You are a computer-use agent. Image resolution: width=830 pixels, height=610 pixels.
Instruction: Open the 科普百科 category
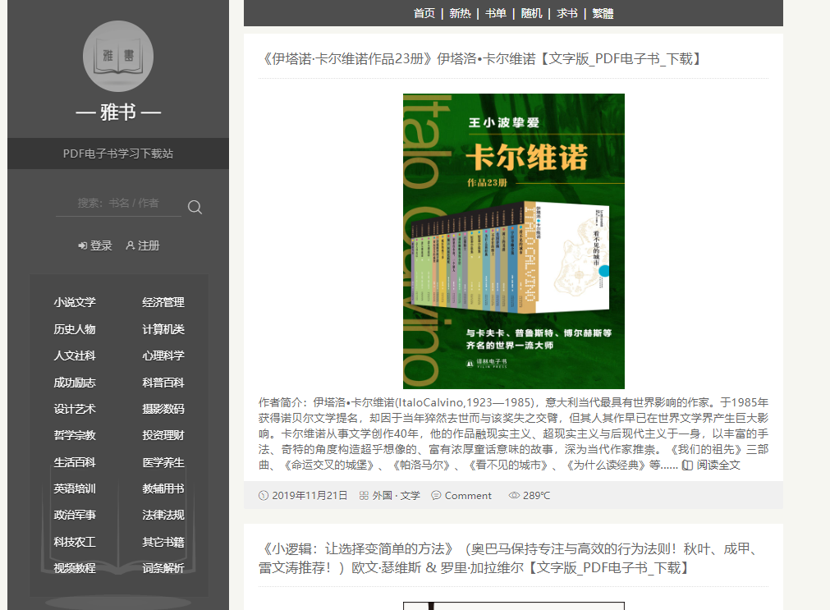163,383
